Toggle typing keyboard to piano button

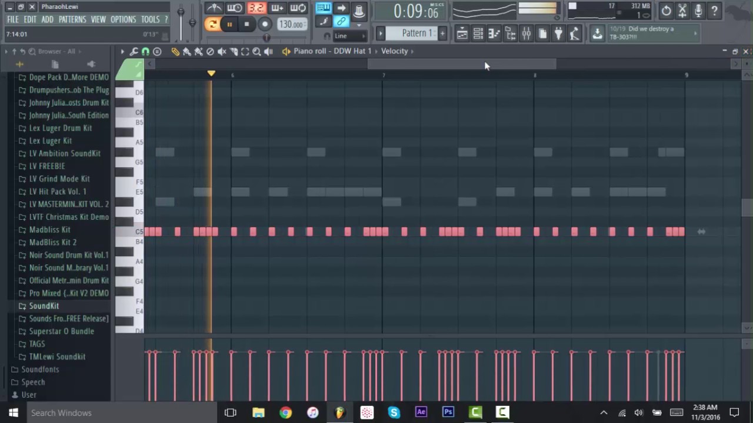[324, 8]
